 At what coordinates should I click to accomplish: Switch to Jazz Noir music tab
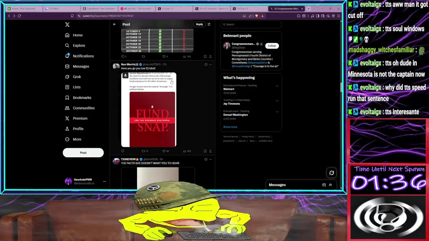[137, 9]
